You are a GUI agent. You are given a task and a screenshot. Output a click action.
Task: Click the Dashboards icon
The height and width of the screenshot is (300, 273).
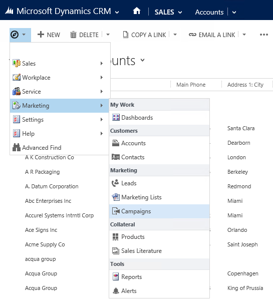[116, 117]
